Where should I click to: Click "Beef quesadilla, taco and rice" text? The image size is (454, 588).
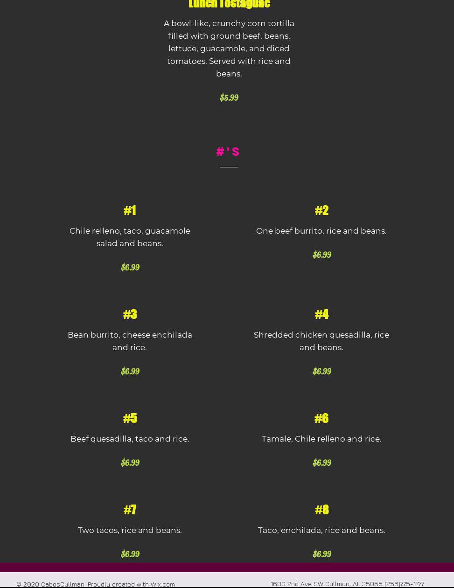pyautogui.click(x=130, y=439)
